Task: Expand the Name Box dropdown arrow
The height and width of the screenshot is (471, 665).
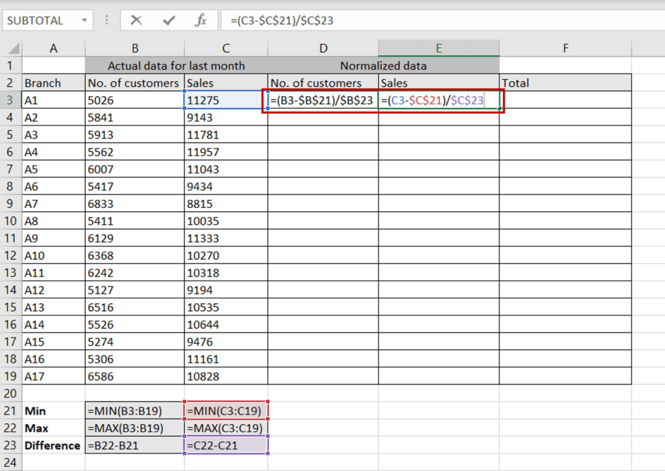Action: click(84, 20)
